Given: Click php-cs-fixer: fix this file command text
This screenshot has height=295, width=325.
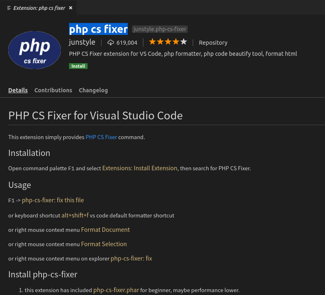Looking at the screenshot, I should pos(53,200).
